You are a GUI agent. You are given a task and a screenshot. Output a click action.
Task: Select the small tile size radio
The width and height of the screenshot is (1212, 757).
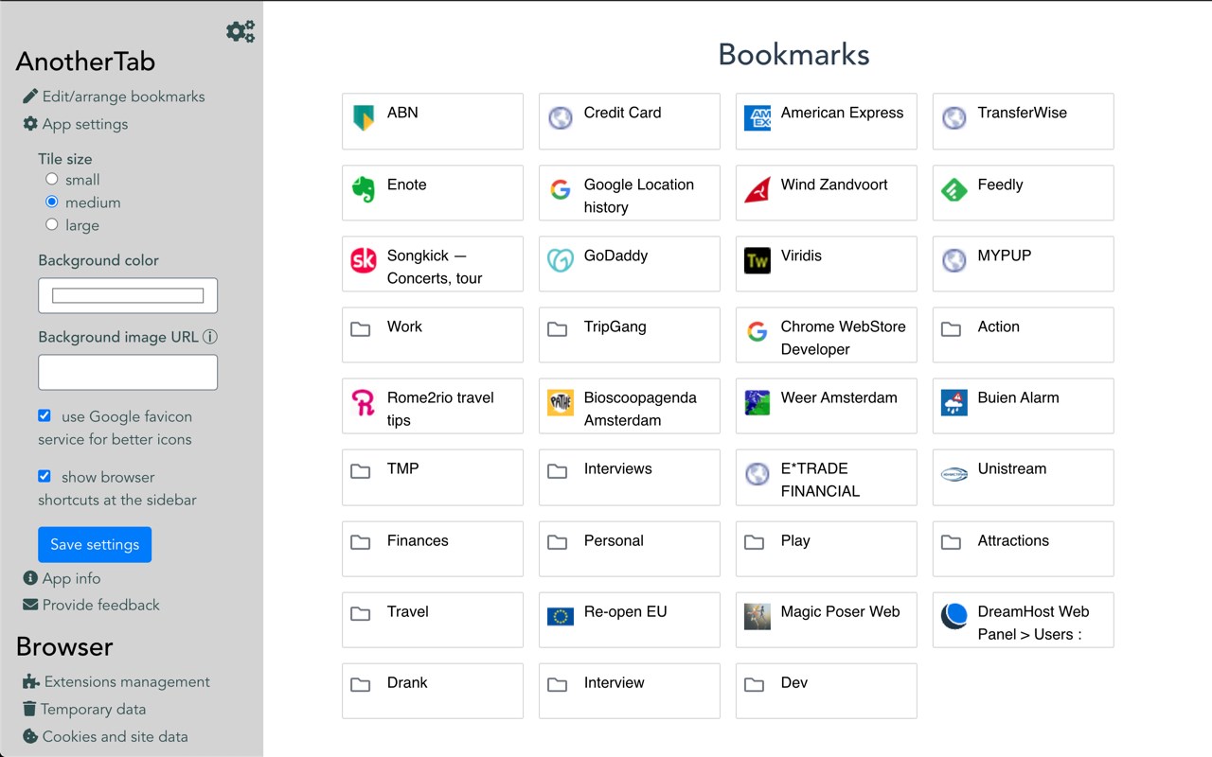pos(52,179)
